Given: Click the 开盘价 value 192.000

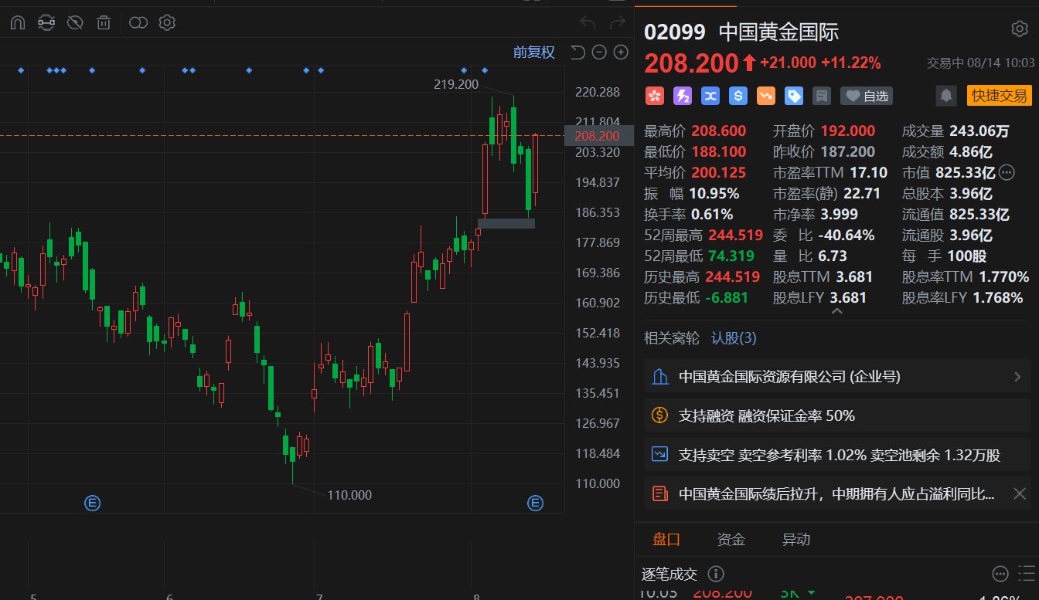Looking at the screenshot, I should pos(849,131).
